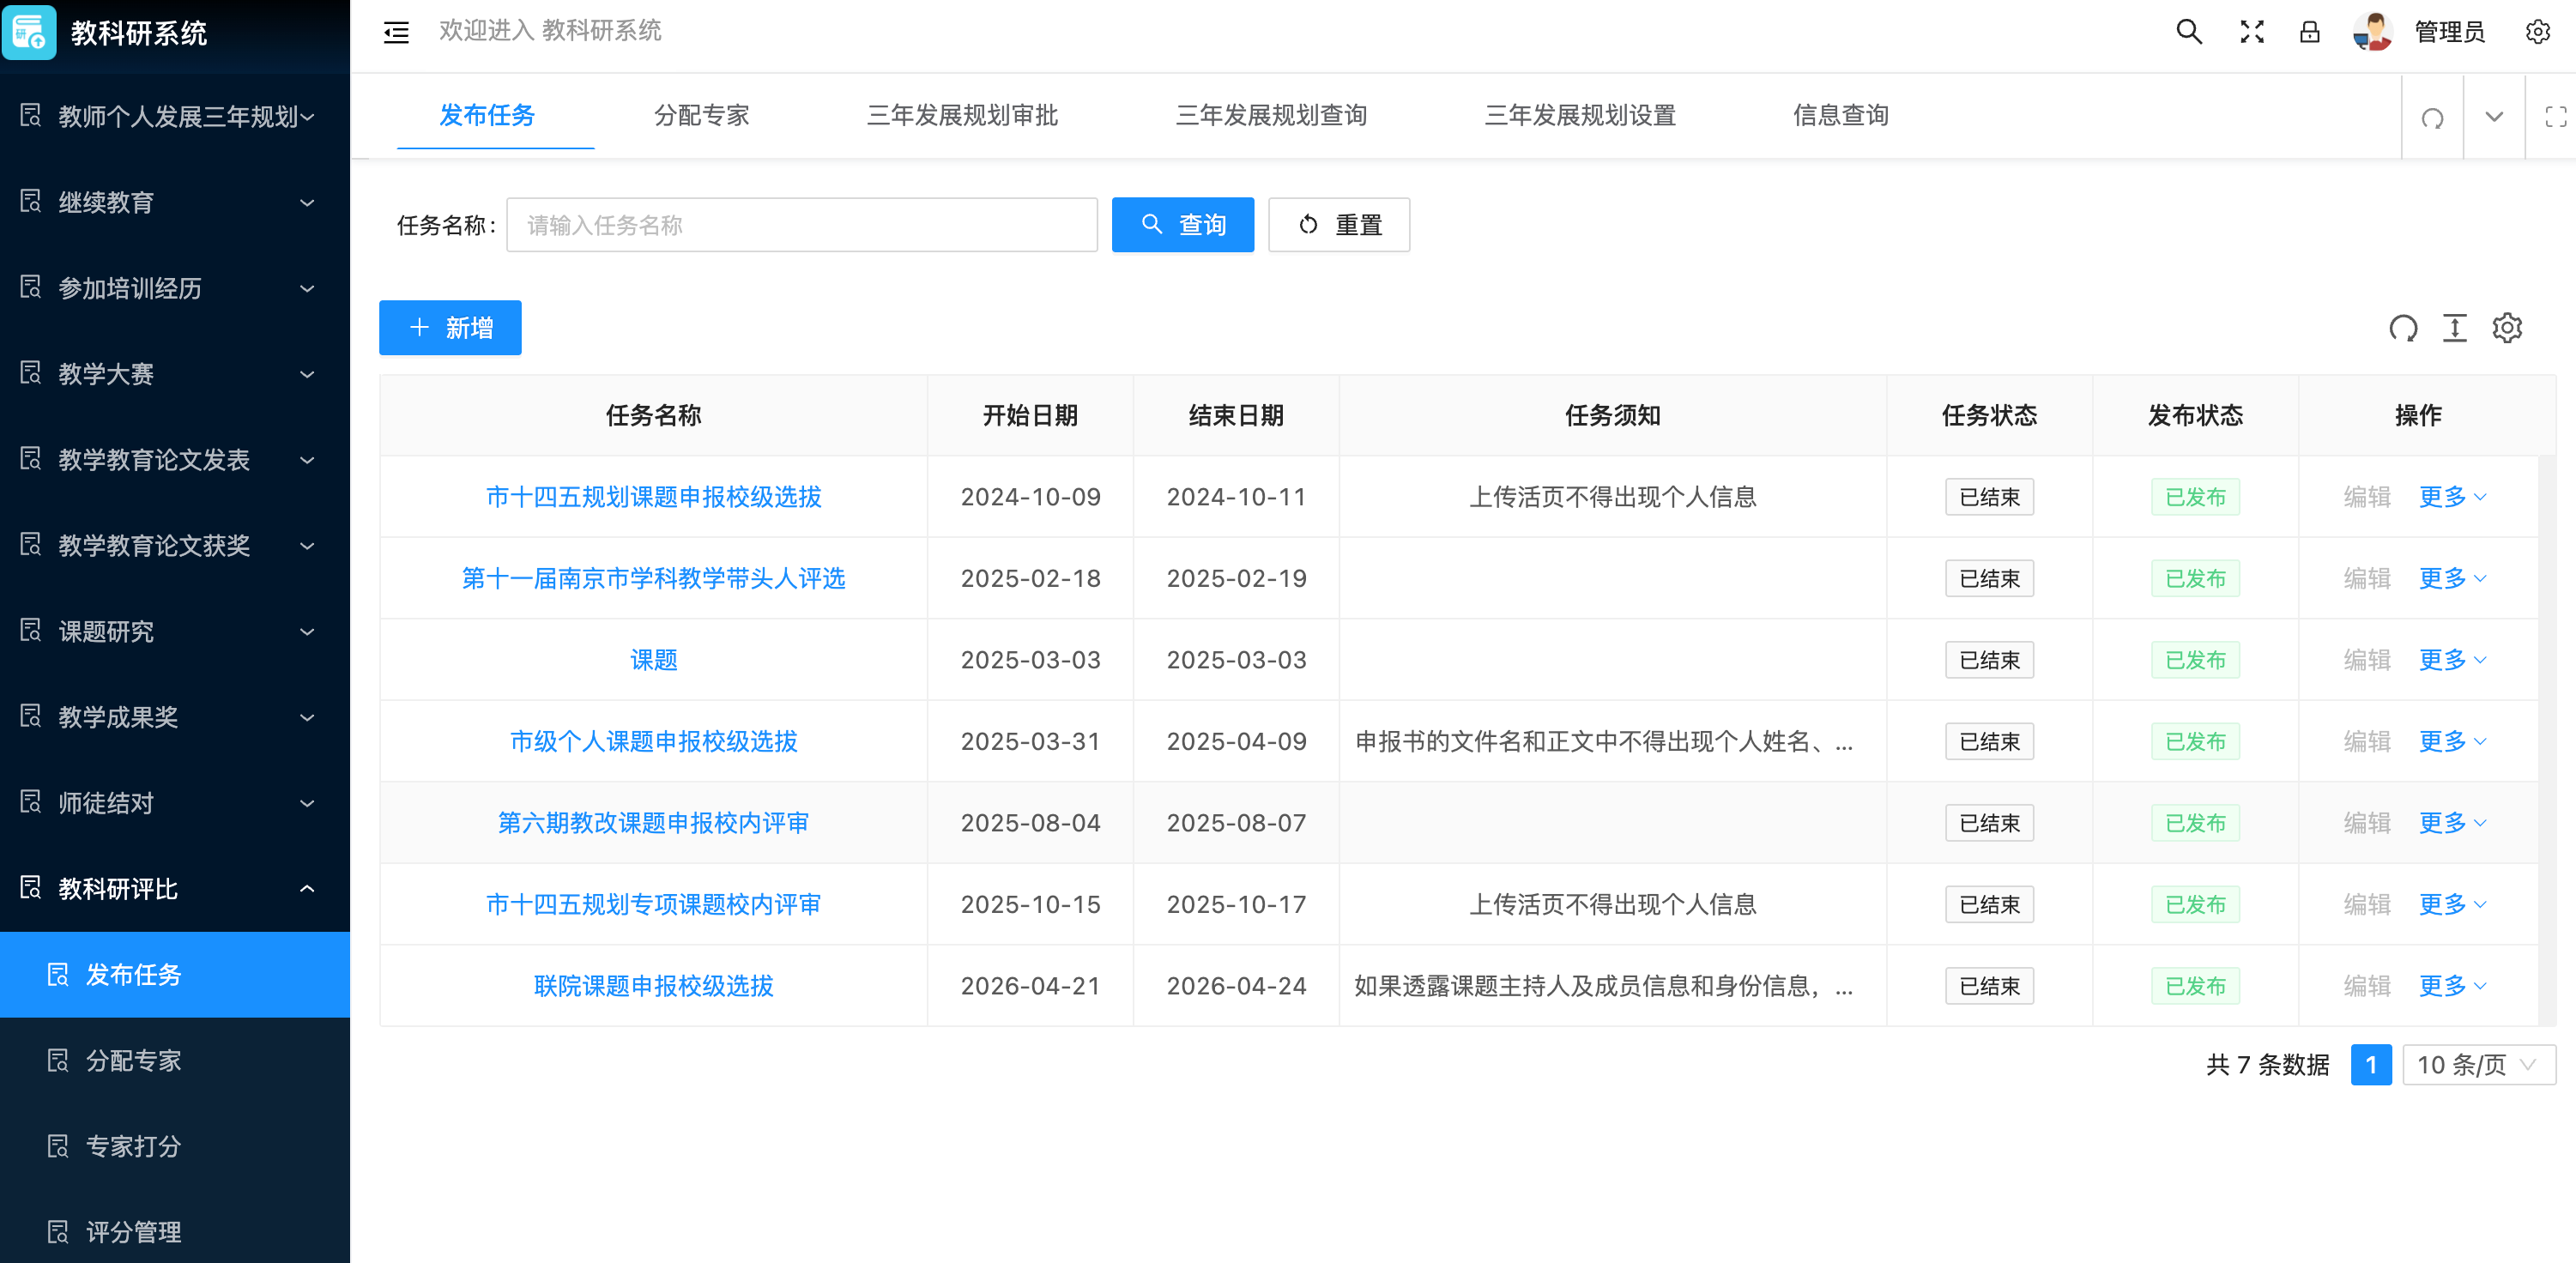Click the icon beside 师徒结对 menu
This screenshot has height=1263, width=2576.
click(x=31, y=802)
